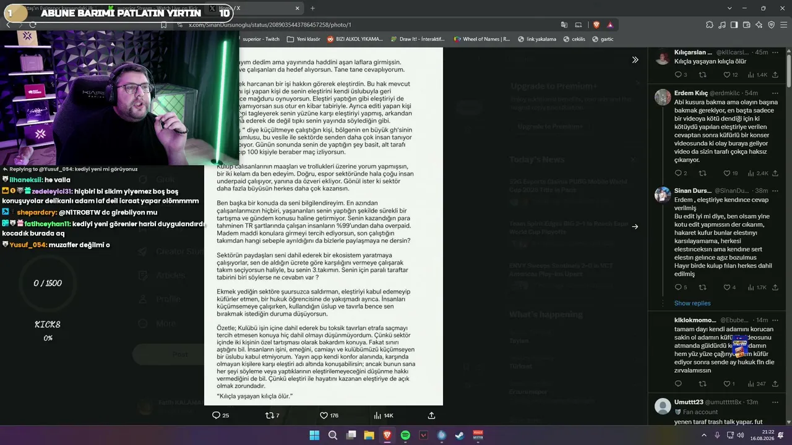Reply to the main photo post
The height and width of the screenshot is (445, 792).
[220, 415]
